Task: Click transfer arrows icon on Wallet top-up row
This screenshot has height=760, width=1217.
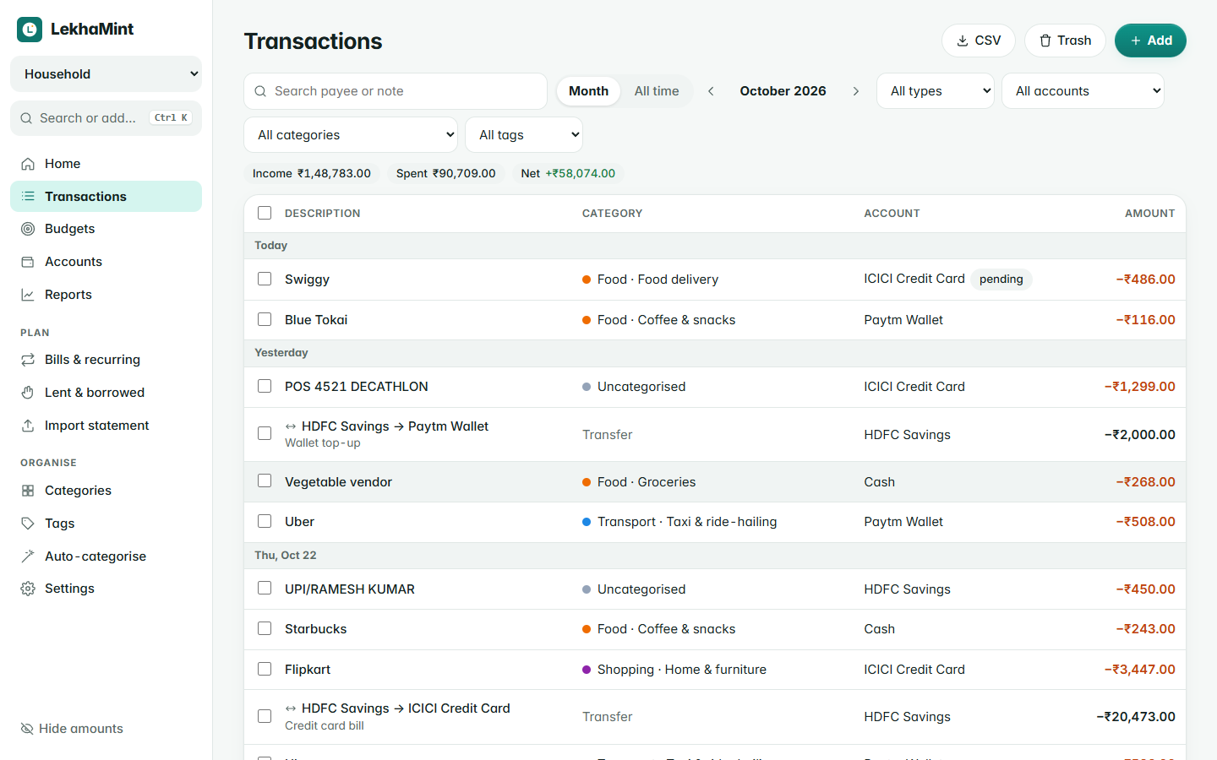Action: (x=291, y=426)
